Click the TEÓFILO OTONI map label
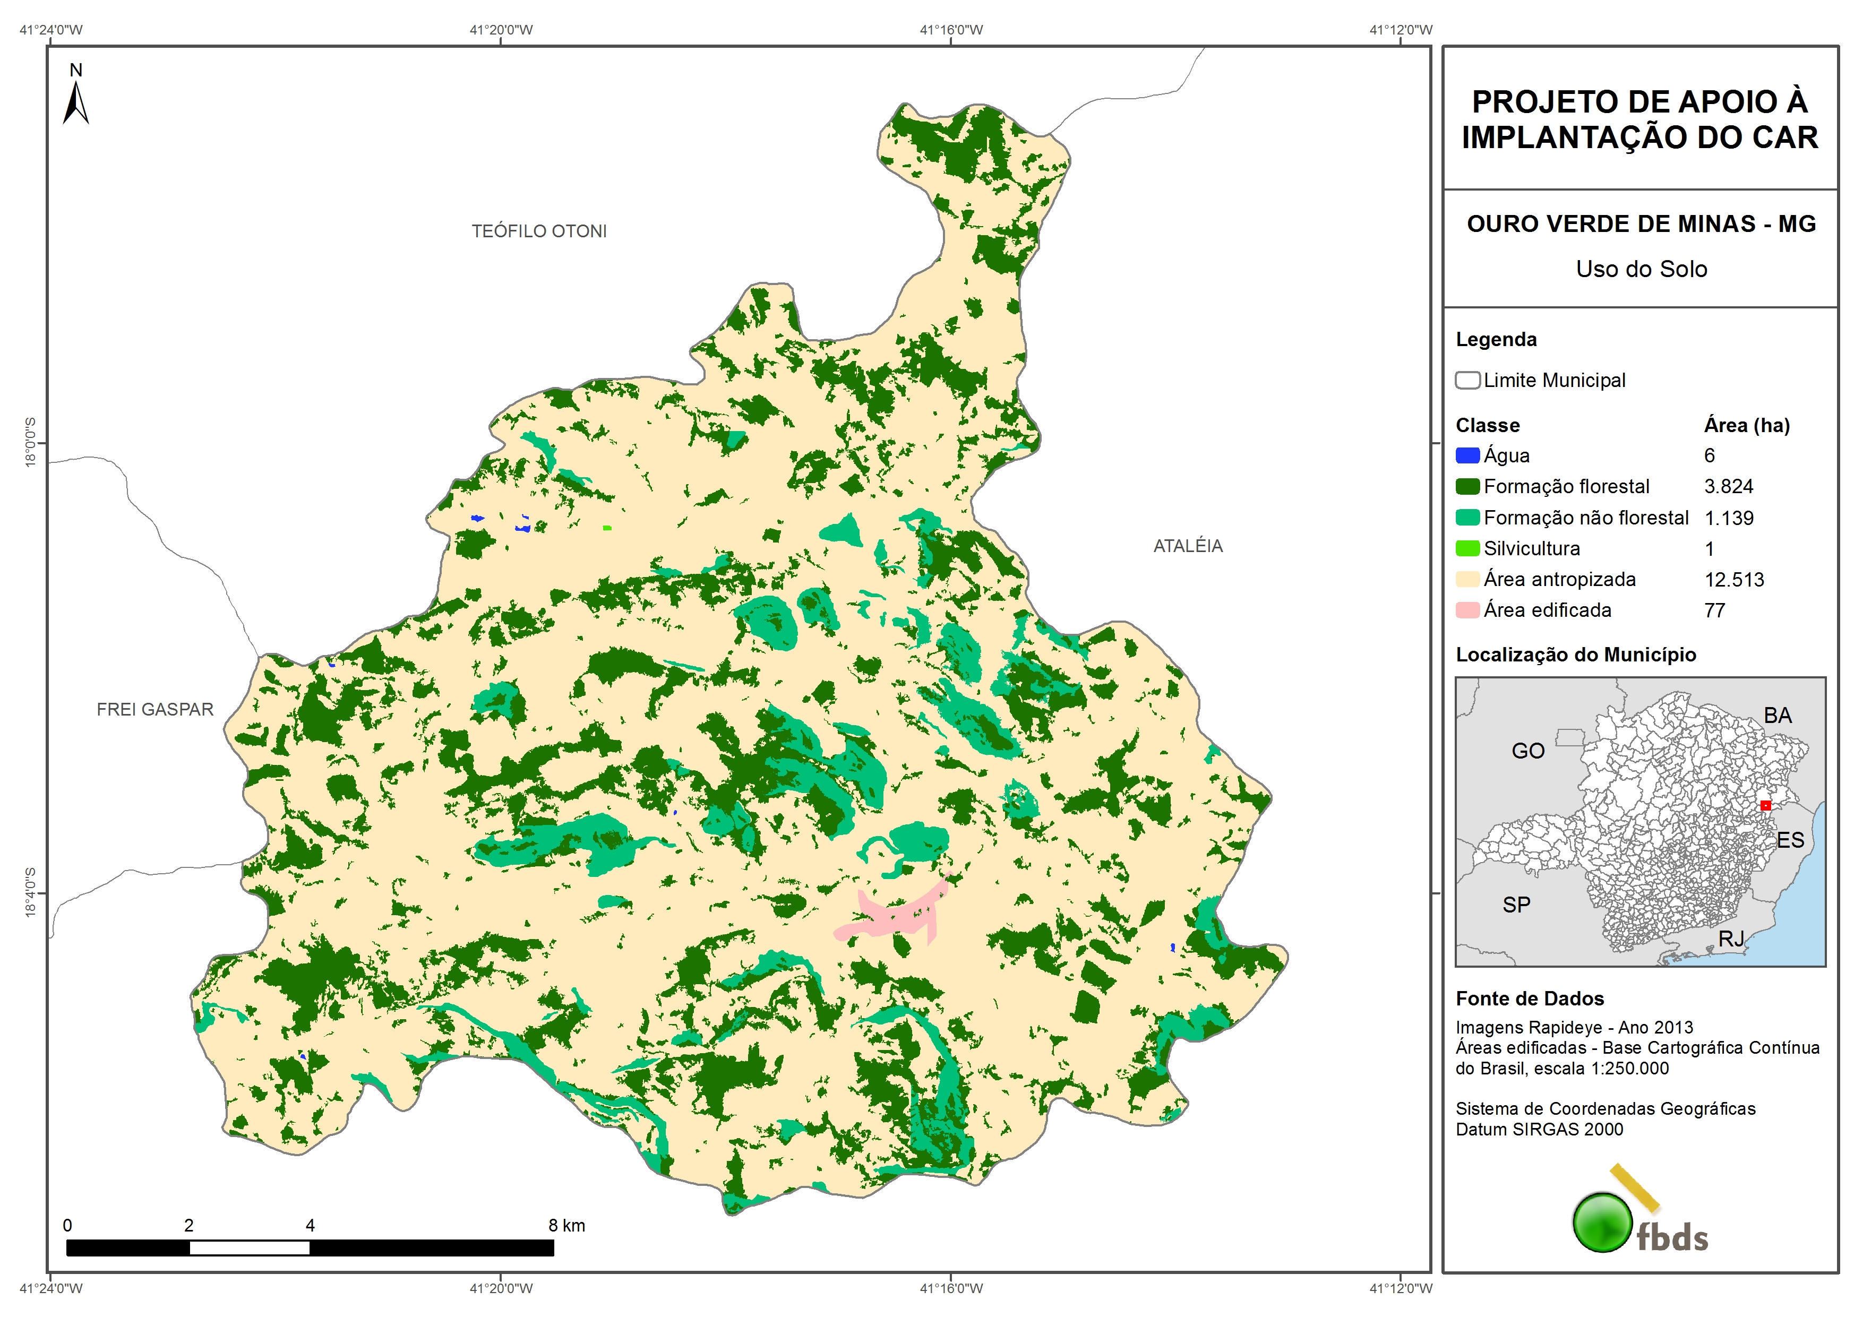This screenshot has height=1317, width=1863. click(x=539, y=231)
